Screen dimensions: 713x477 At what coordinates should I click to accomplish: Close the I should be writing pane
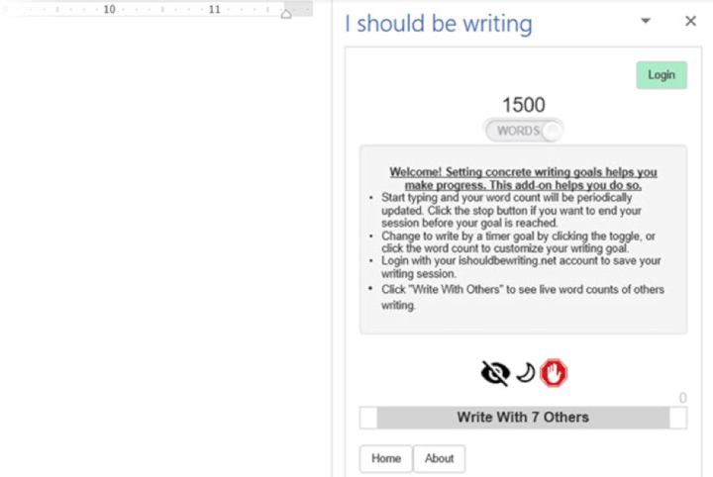[691, 21]
